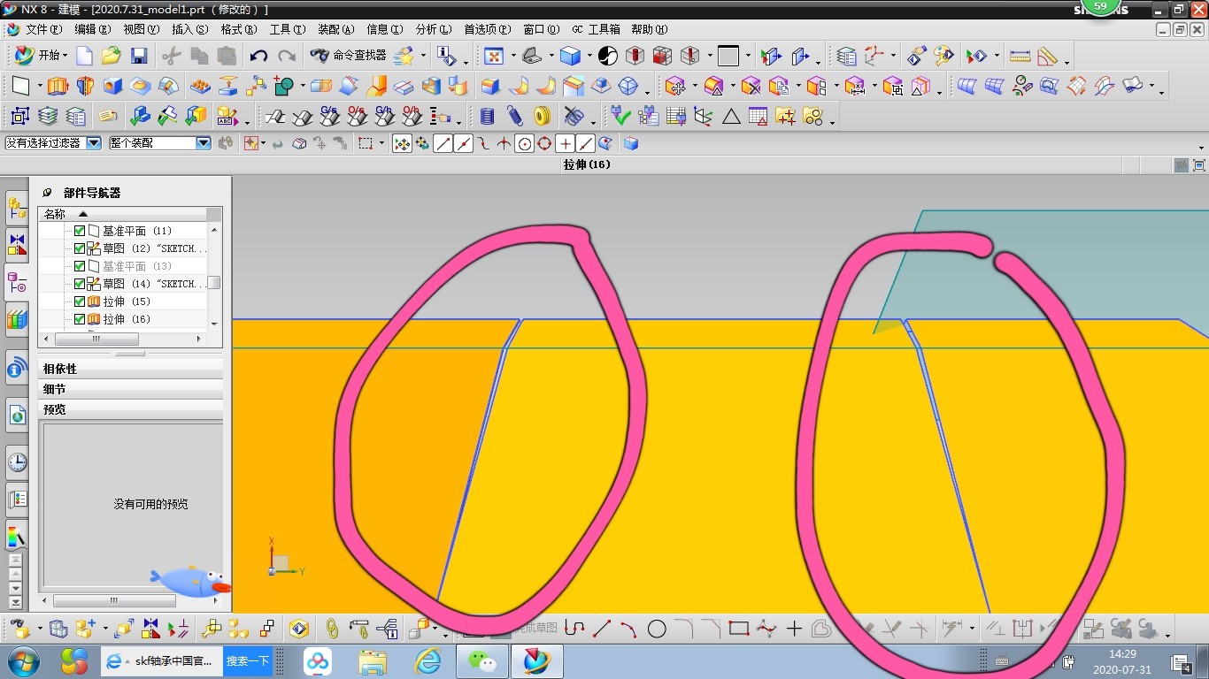Open a file with the folder icon
This screenshot has height=679, width=1209.
[112, 56]
